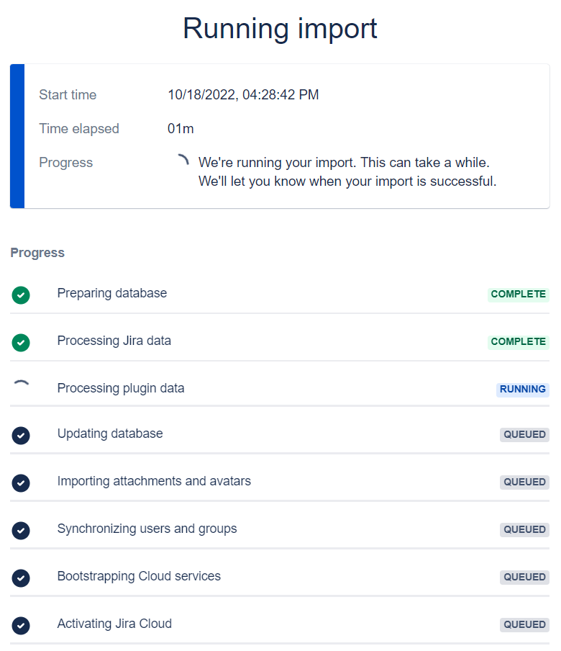561x651 pixels.
Task: Click the QUEUED badge for Activating Jira Cloud
Action: [524, 625]
